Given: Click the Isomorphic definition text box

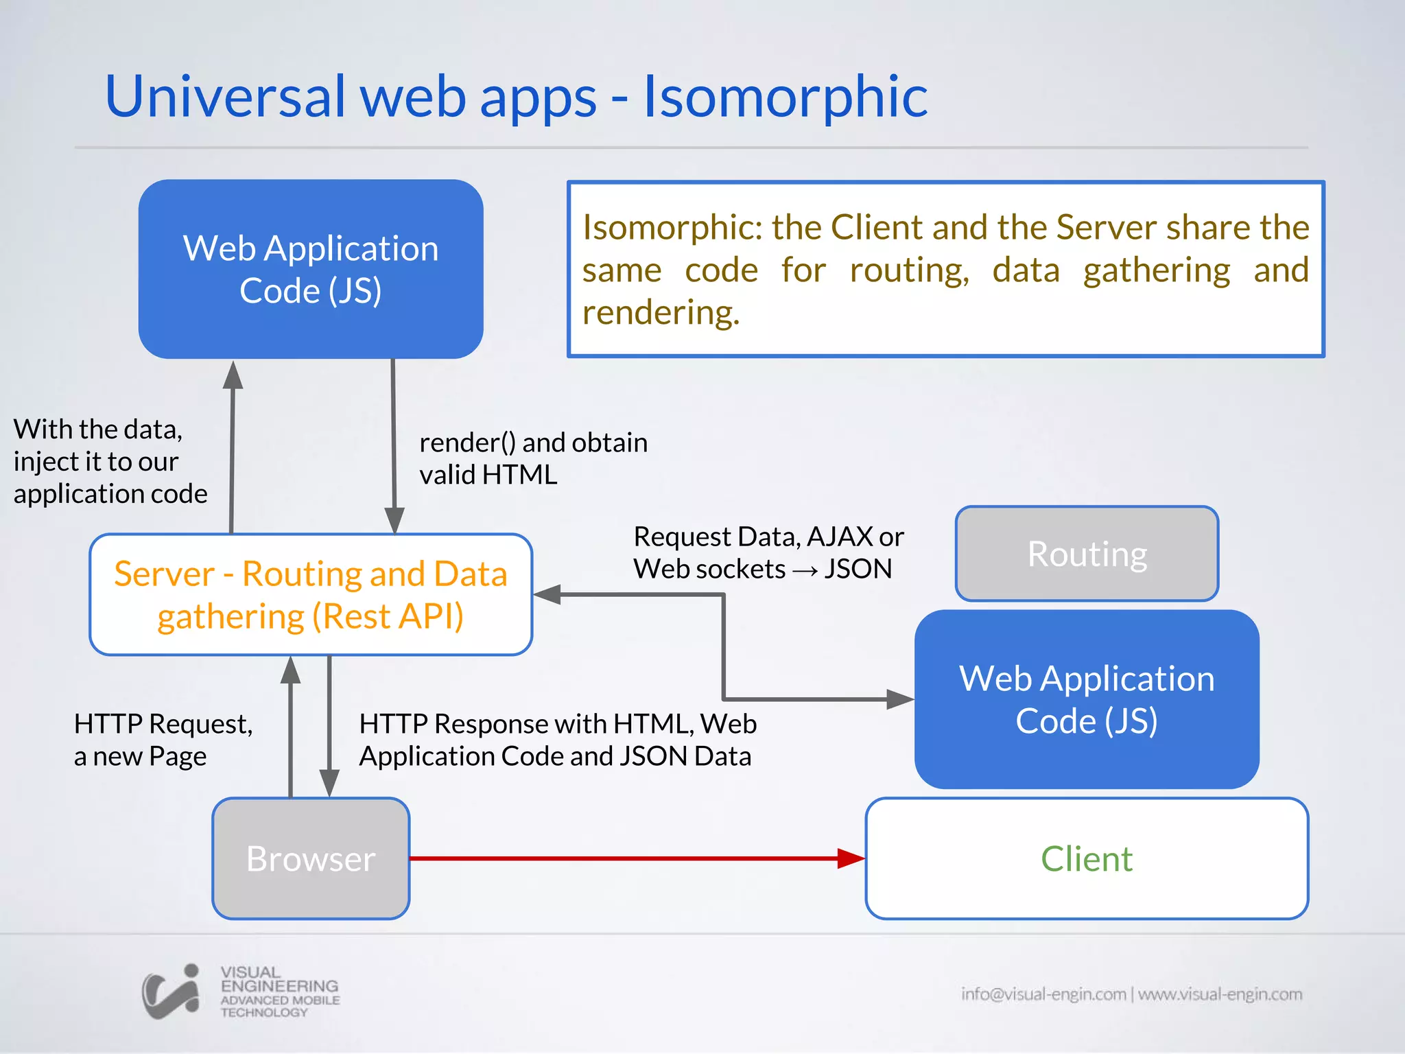Looking at the screenshot, I should pyautogui.click(x=945, y=269).
